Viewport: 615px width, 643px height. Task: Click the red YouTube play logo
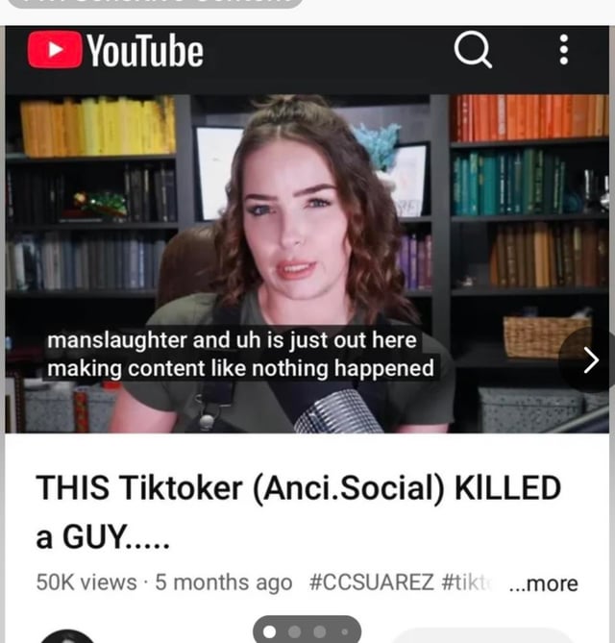(55, 50)
